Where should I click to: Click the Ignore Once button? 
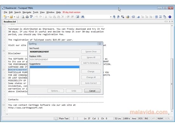[x=91, y=51]
